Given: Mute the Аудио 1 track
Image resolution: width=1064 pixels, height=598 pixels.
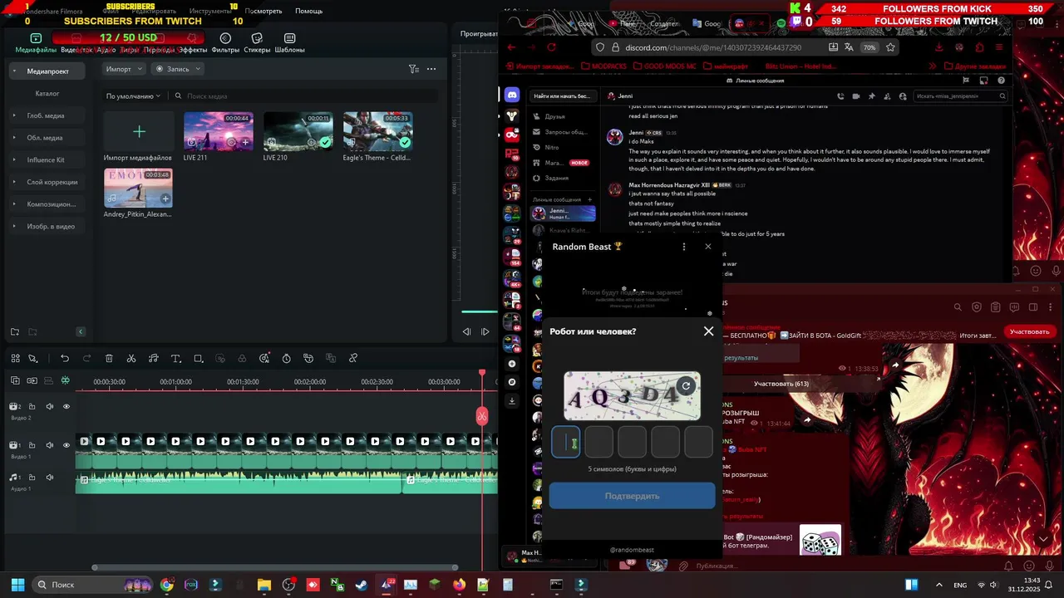Looking at the screenshot, I should 49,478.
